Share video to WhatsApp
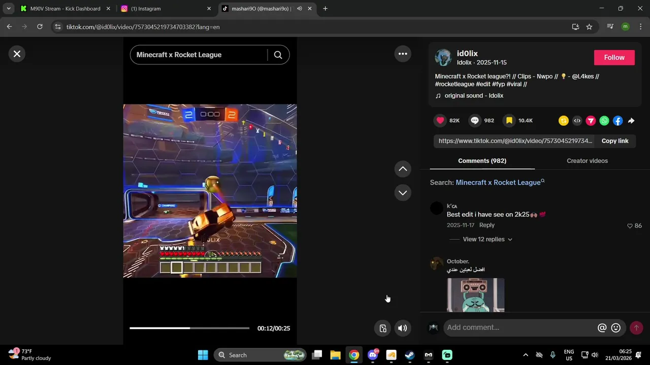The height and width of the screenshot is (365, 650). tap(604, 121)
